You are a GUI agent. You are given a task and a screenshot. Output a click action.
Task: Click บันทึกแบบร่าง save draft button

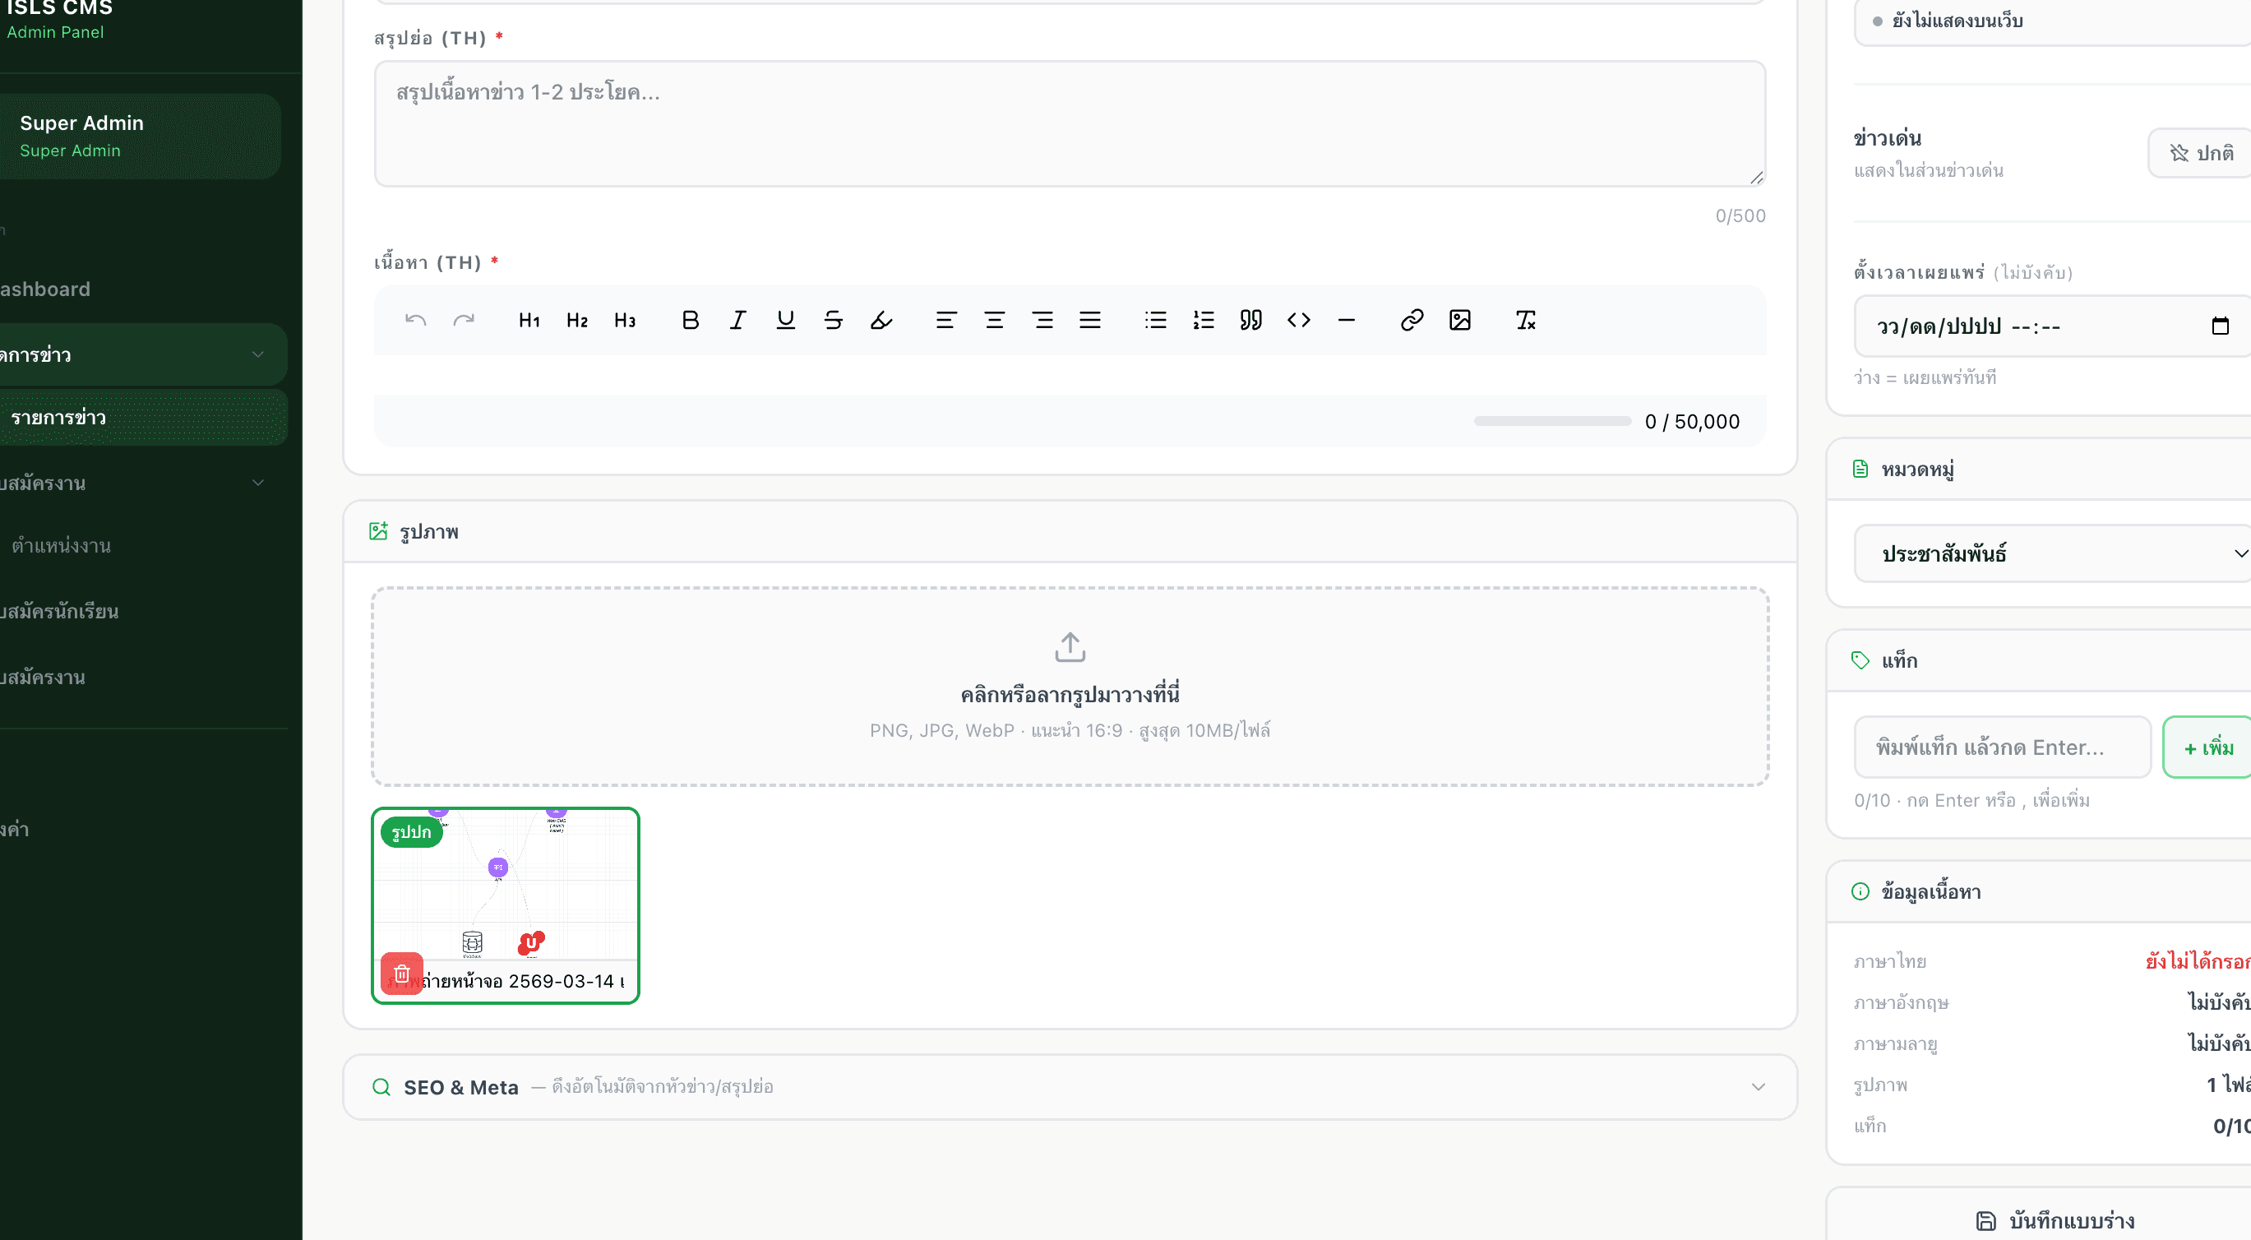(x=2054, y=1220)
